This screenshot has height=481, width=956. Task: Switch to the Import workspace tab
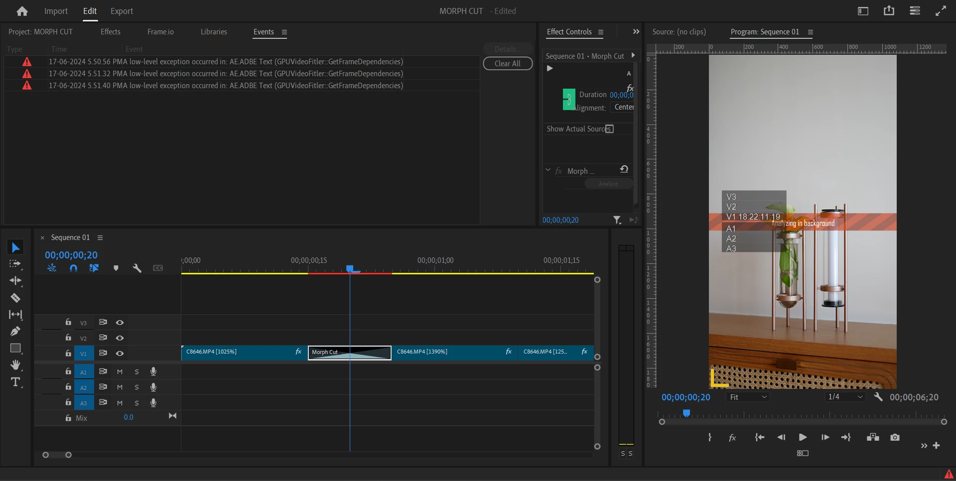(x=56, y=11)
